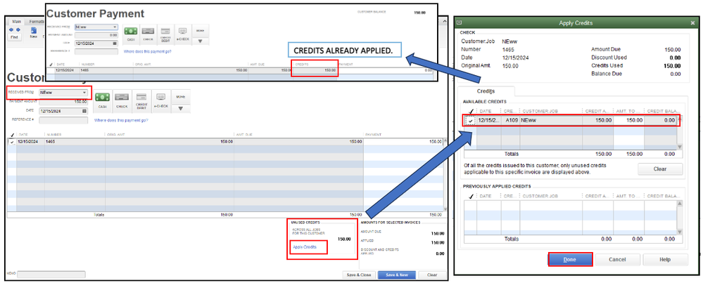
Task: Click Done in Apply Credits dialog
Action: pos(570,259)
